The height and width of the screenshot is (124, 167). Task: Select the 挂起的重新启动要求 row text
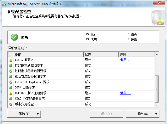[29, 65]
